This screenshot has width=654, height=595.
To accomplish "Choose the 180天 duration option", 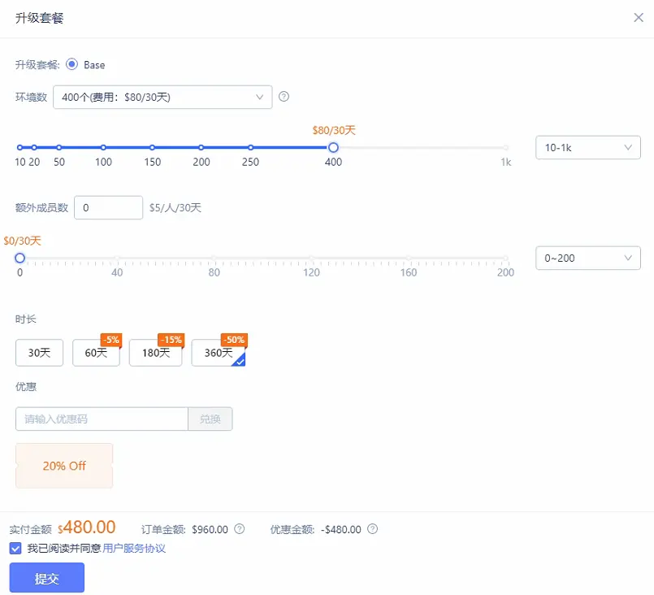I will pyautogui.click(x=155, y=353).
